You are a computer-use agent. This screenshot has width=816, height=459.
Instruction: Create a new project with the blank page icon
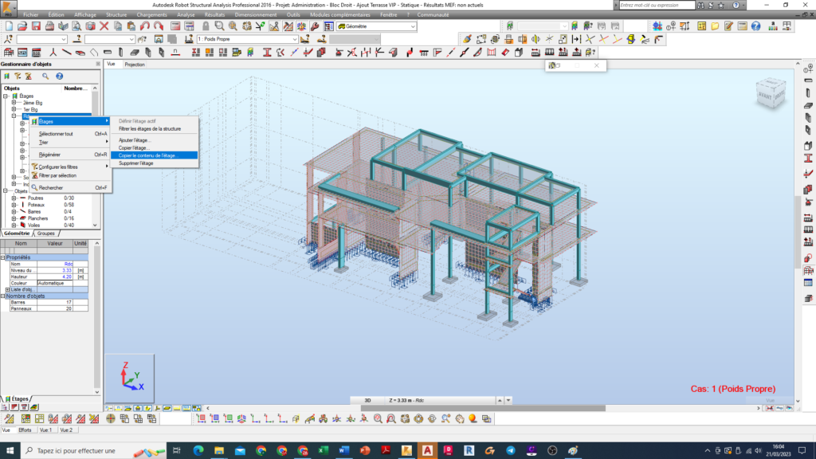(7, 28)
